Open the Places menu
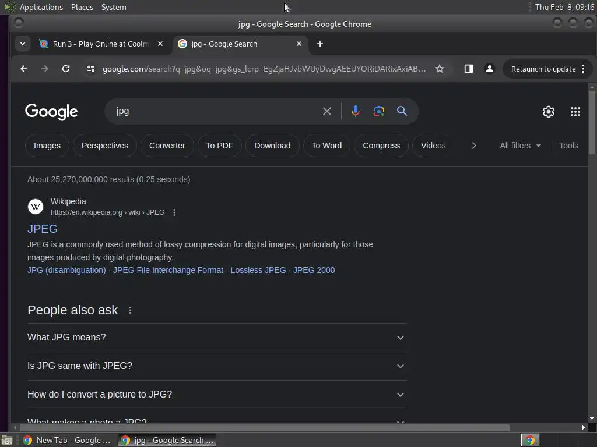The width and height of the screenshot is (597, 447). 82,7
